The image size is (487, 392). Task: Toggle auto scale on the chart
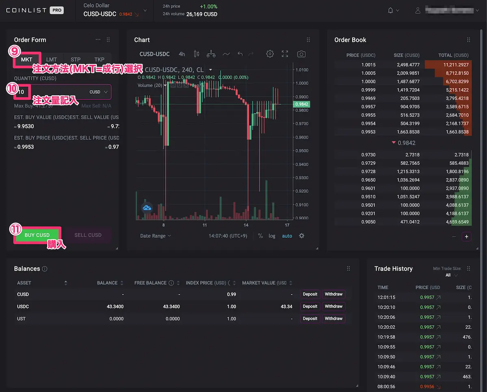tap(287, 236)
